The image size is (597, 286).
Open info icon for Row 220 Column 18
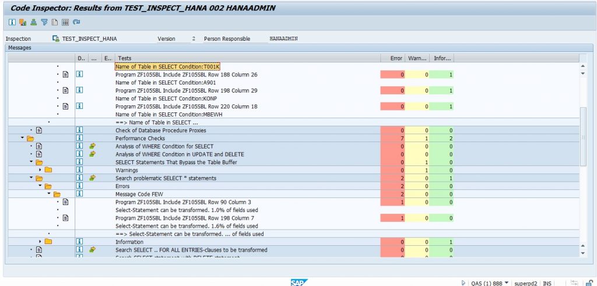click(79, 107)
